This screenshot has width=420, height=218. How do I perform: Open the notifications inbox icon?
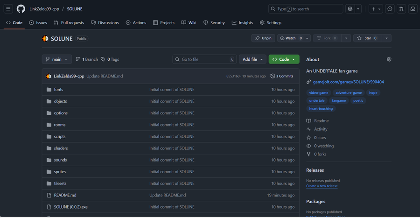click(413, 9)
